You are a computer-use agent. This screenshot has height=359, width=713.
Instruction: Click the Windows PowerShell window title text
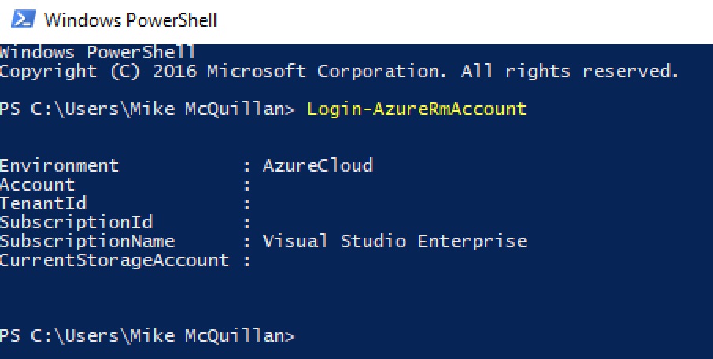(x=130, y=20)
